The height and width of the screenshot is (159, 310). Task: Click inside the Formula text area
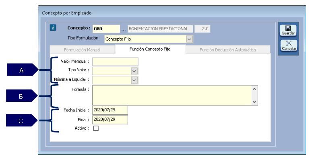point(172,95)
